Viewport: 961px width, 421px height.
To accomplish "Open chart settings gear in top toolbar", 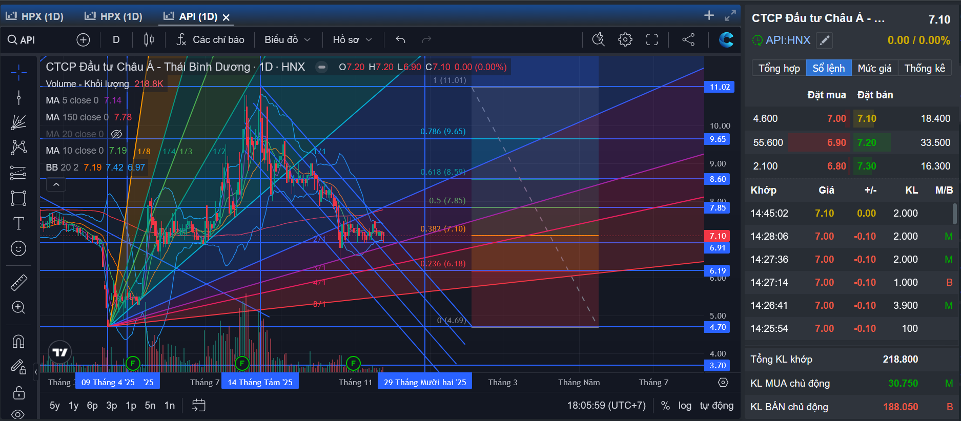I will 625,40.
